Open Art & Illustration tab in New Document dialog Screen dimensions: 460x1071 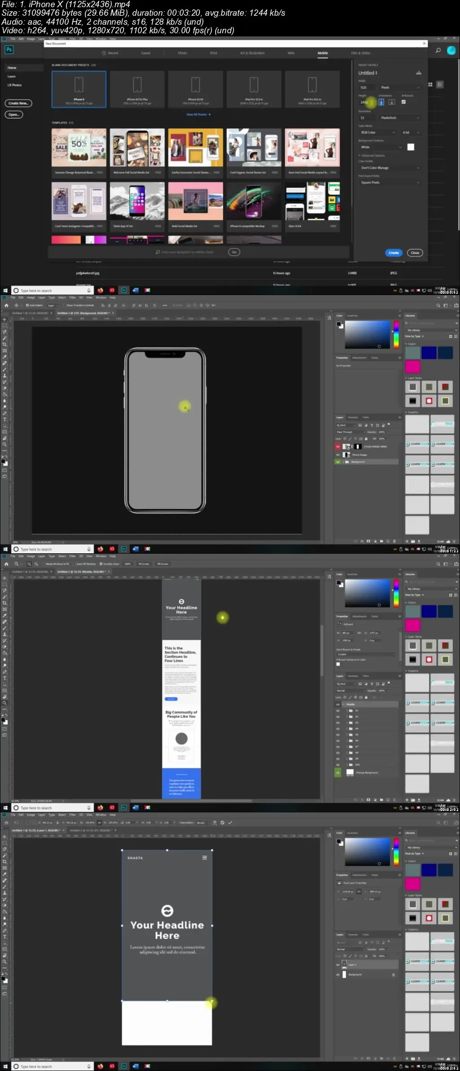(252, 53)
